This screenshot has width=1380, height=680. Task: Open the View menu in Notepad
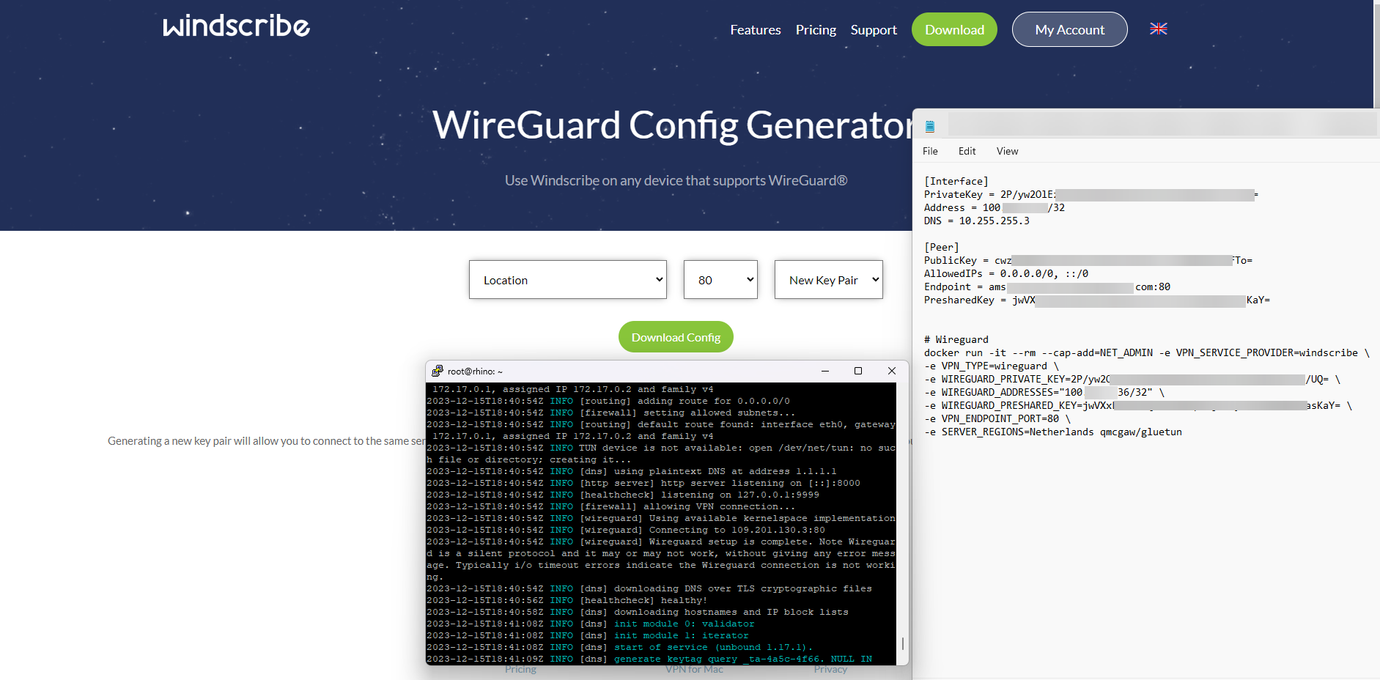[x=1007, y=151]
